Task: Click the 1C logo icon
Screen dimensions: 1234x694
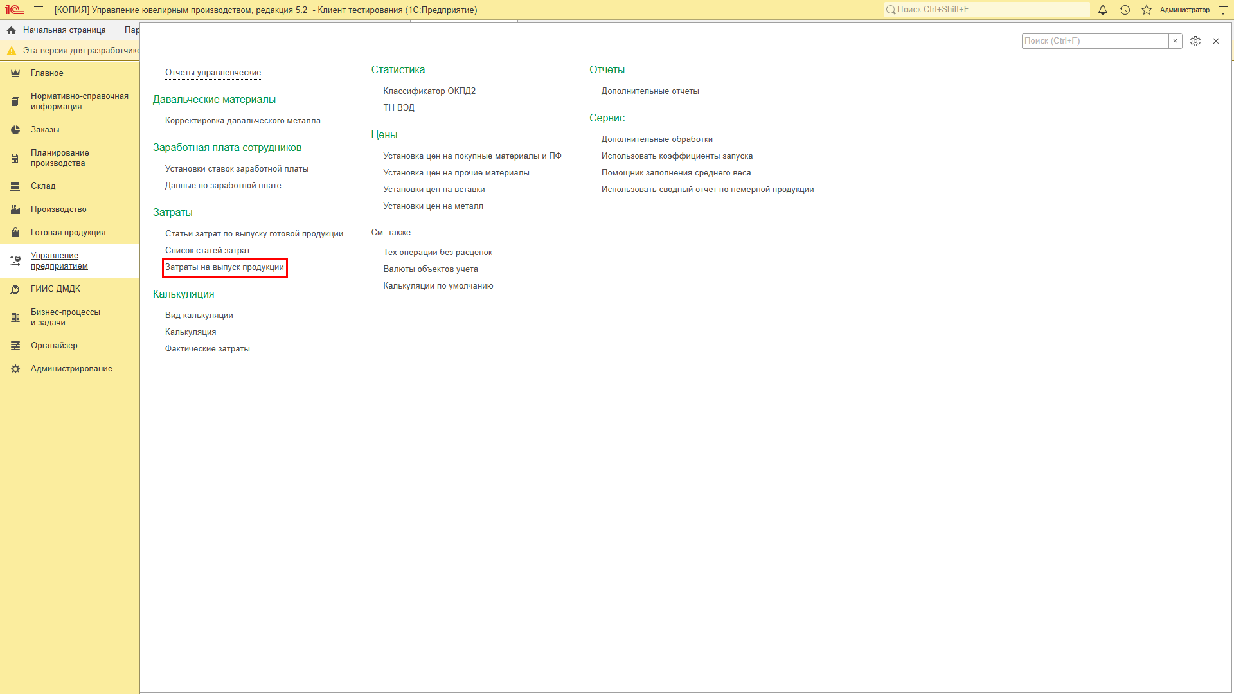Action: (x=14, y=10)
